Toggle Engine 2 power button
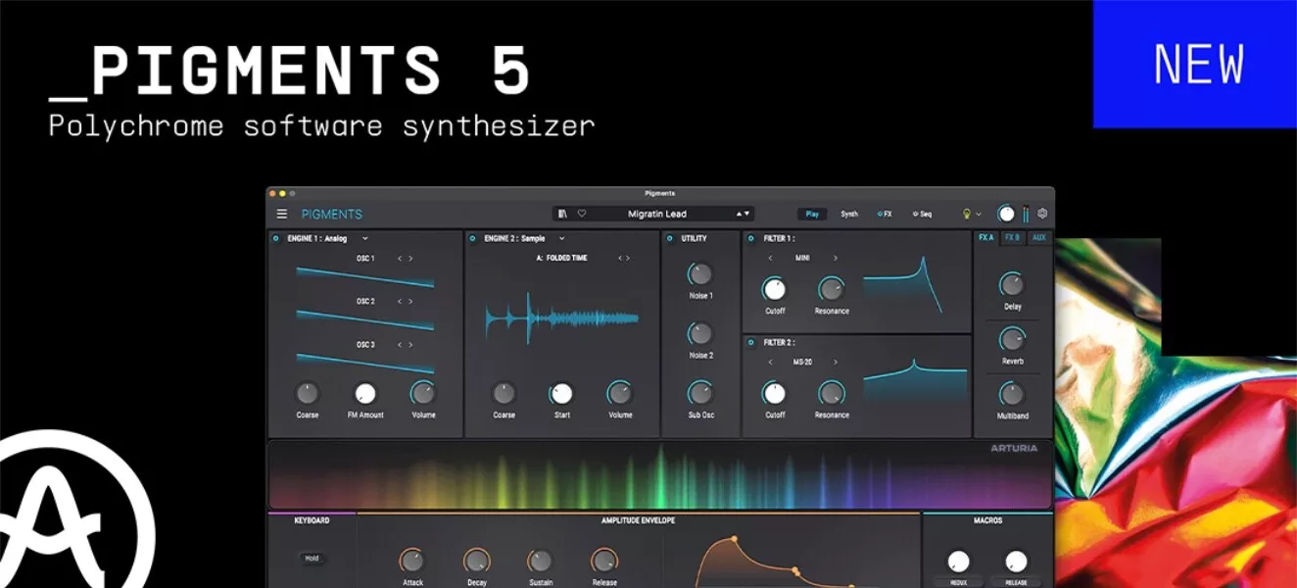This screenshot has width=1297, height=588. (473, 238)
